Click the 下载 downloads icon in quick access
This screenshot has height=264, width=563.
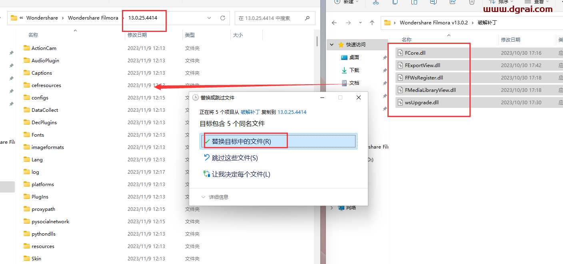[344, 70]
